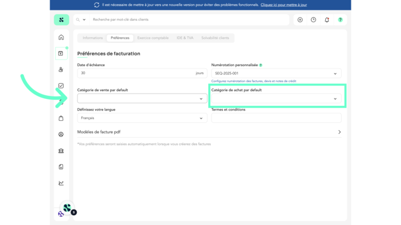Click the notification bell icon
This screenshot has width=401, height=225.
326,20
